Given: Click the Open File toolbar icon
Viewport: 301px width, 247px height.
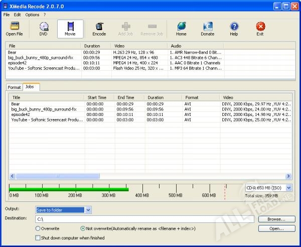Looking at the screenshot, I should 14,27.
